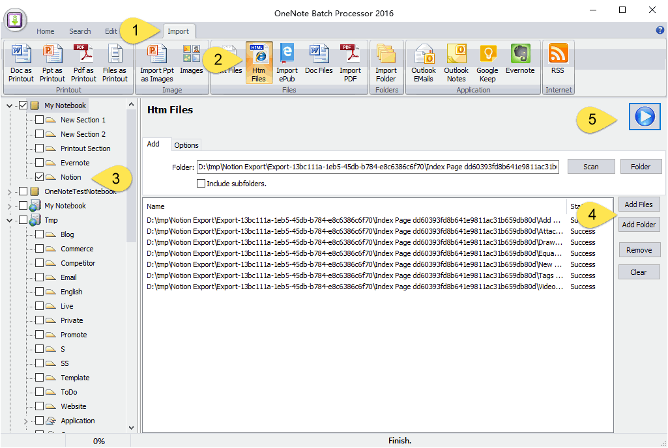
Task: Switch to the Edit ribbon tab
Action: coord(111,31)
